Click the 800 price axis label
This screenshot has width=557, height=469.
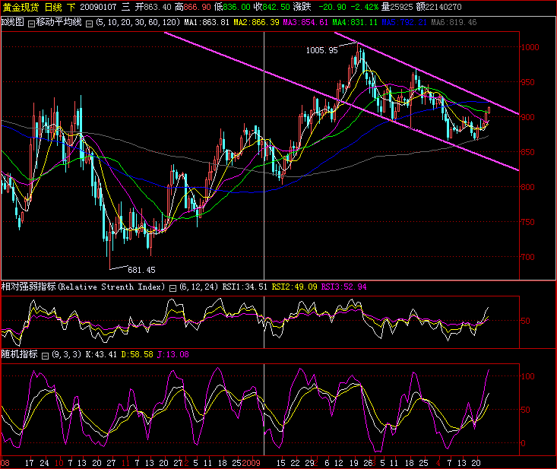point(528,187)
